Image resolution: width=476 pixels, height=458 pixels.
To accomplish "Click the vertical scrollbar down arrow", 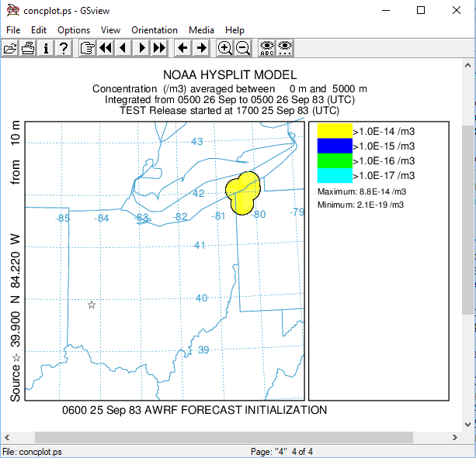I will pos(467,425).
